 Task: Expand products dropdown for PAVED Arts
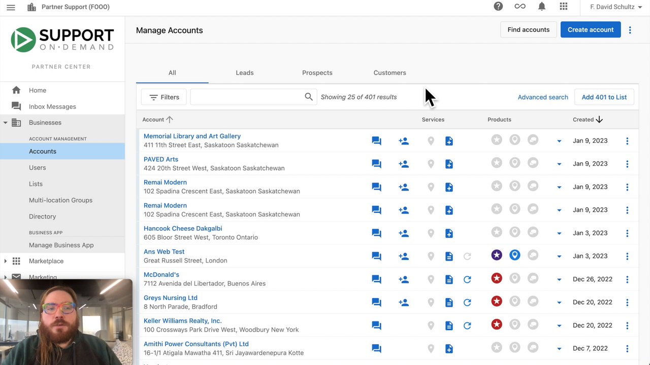[x=559, y=164]
